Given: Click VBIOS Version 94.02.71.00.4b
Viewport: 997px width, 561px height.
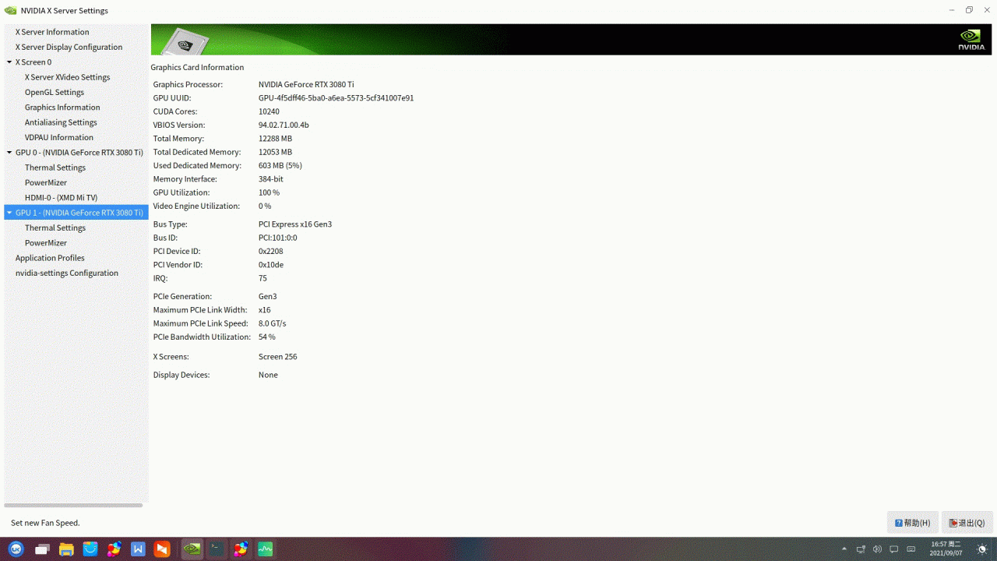Looking at the screenshot, I should [x=284, y=125].
